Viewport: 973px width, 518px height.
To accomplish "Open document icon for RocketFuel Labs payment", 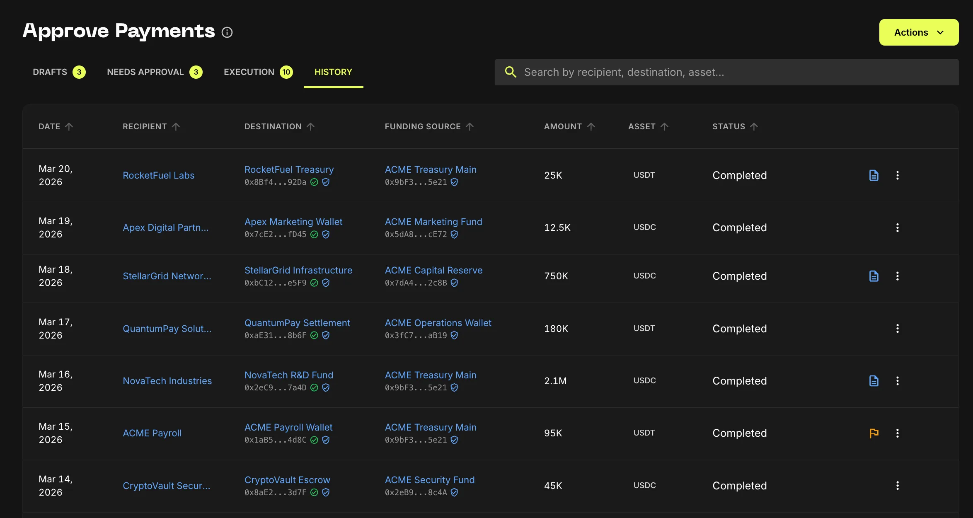I will point(874,175).
